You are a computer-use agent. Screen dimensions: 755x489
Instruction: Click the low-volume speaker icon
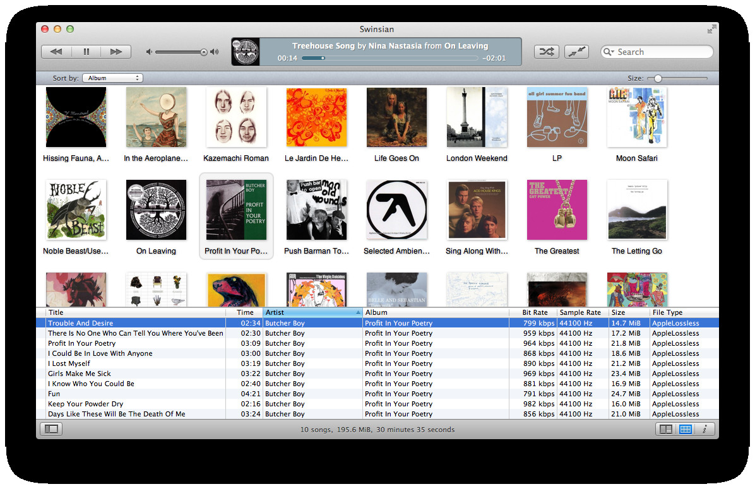[x=149, y=52]
